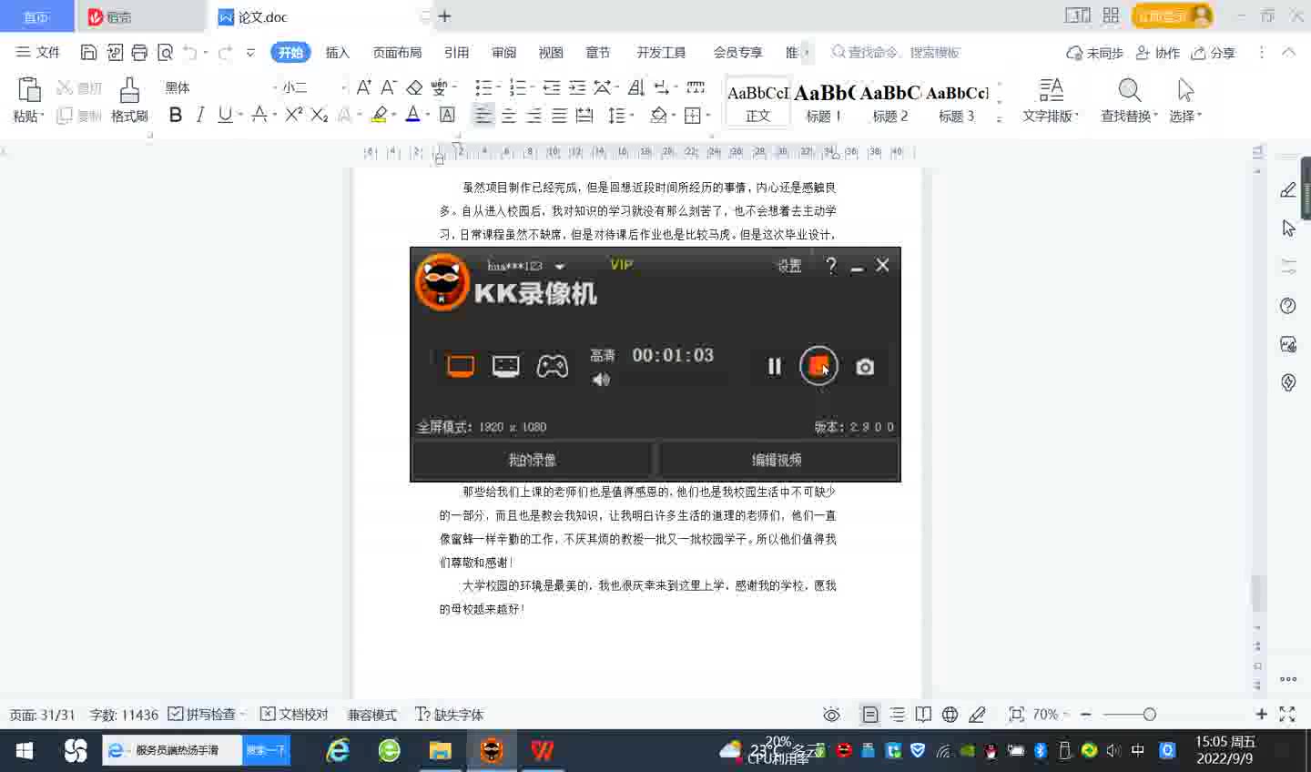Click the character border icon

[x=447, y=115]
